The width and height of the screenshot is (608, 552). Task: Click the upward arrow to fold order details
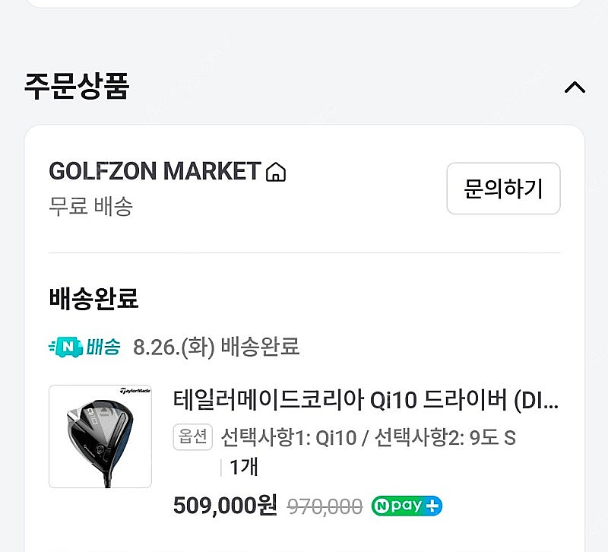pos(576,86)
